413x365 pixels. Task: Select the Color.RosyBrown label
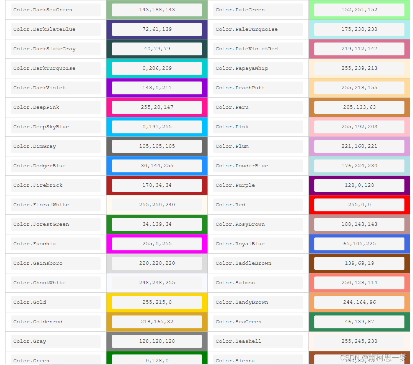258,224
